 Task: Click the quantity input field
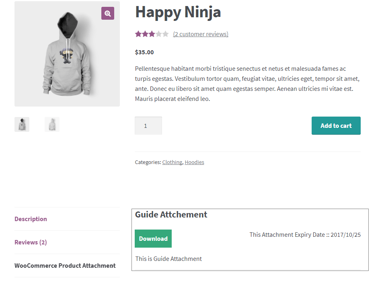click(148, 126)
